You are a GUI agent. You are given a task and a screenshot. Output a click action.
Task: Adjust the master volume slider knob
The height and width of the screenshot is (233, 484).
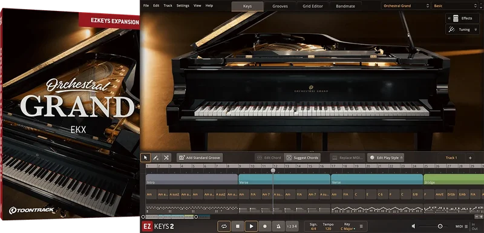[x=440, y=226]
